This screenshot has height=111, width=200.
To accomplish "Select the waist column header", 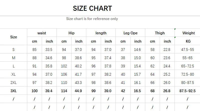I will pos(42,33).
